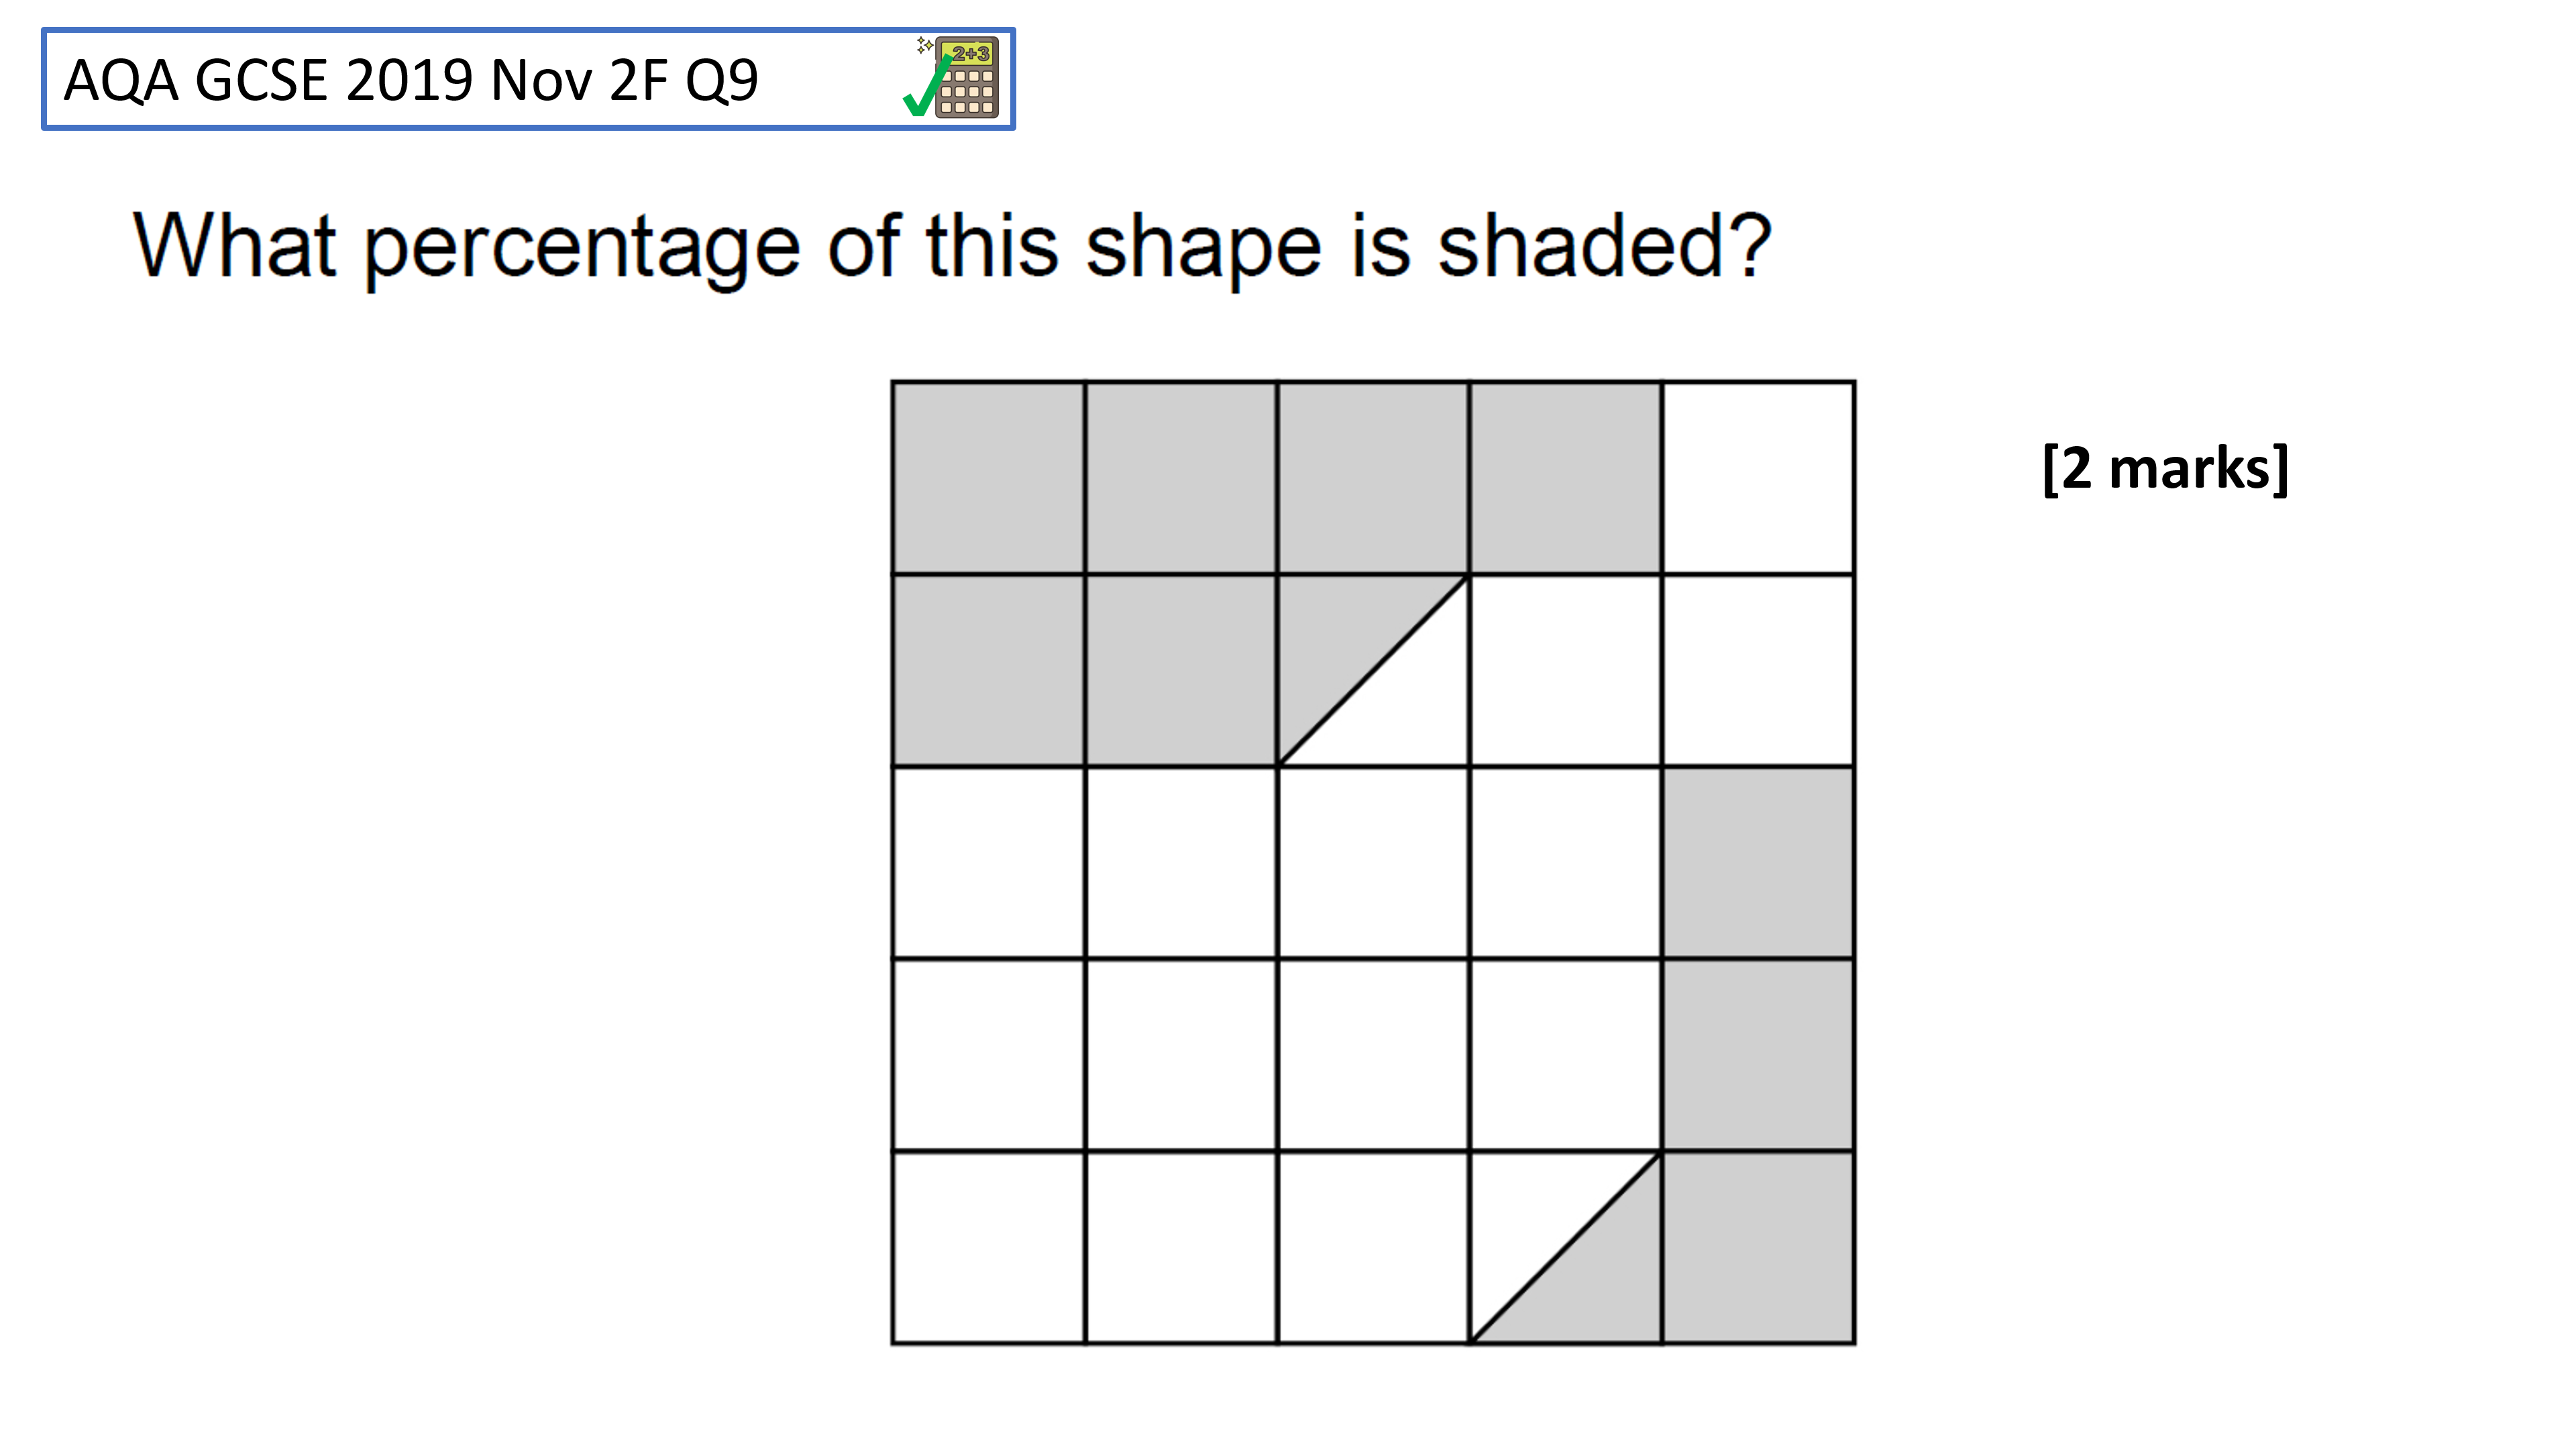The height and width of the screenshot is (1449, 2576).
Task: Select the AQA GCSE 2019 Nov 2F Q9 title
Action: pos(411,80)
